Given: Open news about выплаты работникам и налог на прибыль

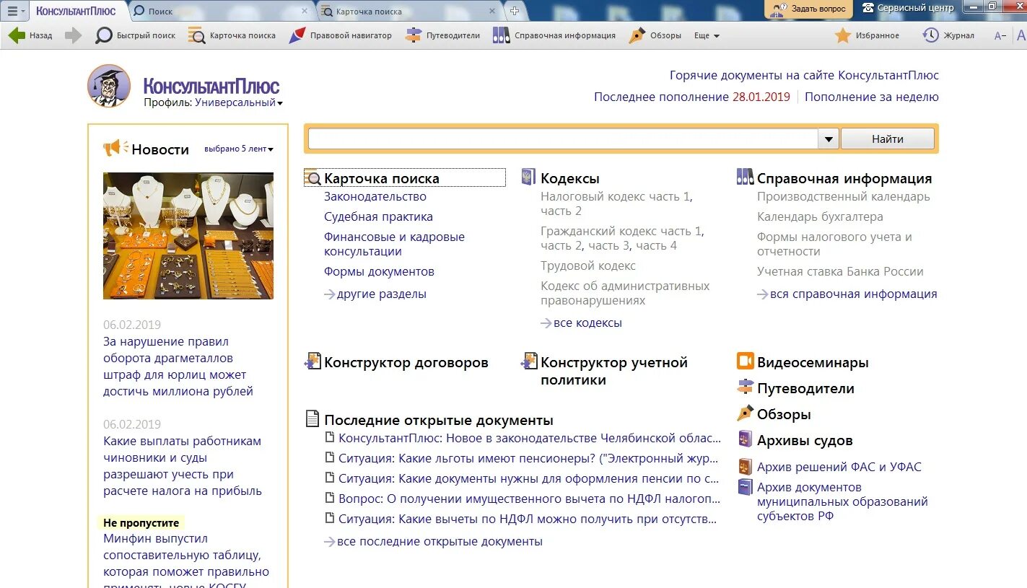Looking at the screenshot, I should coord(183,466).
